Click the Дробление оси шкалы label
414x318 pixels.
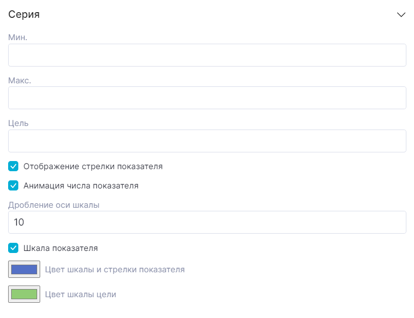coord(54,205)
